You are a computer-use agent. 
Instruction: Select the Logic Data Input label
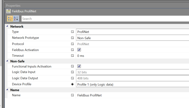(x=23, y=72)
